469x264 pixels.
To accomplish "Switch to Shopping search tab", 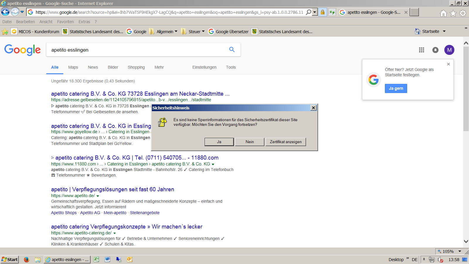I will 136,67.
